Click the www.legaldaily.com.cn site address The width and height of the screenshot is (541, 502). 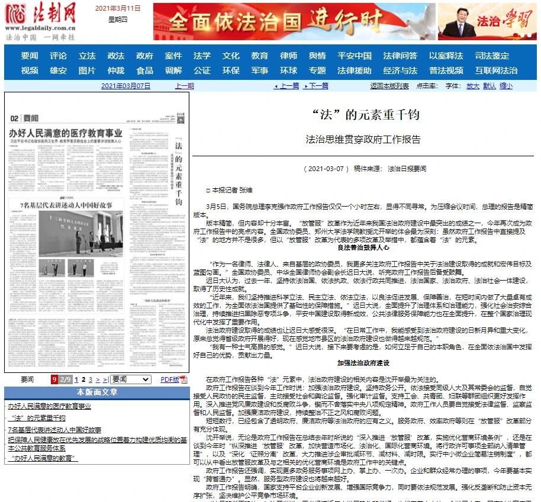(x=40, y=28)
